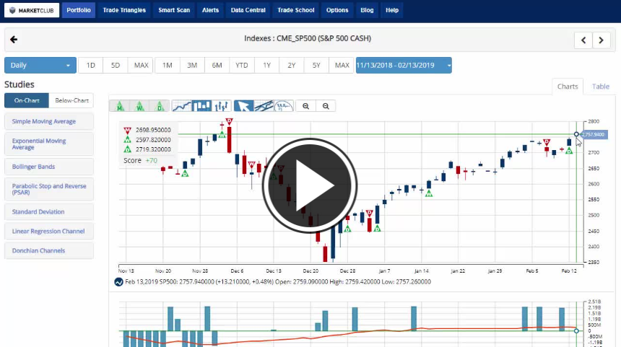This screenshot has width=621, height=347.
Task: Add Exponential Moving Average study
Action: (49, 144)
